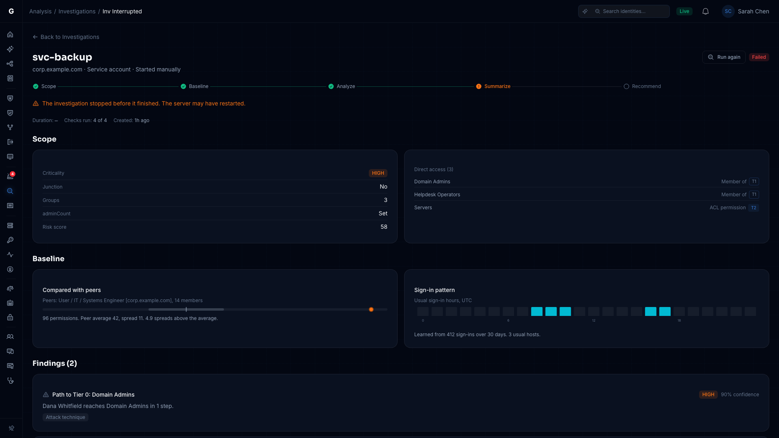Go Back to Investigations
The width and height of the screenshot is (779, 438).
66,37
